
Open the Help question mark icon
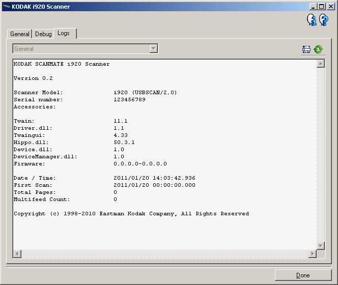tap(324, 20)
